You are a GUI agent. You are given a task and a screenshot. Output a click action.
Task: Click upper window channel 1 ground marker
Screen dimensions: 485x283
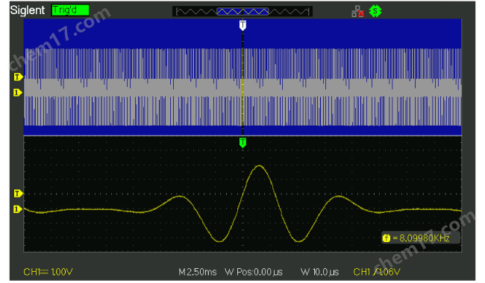(18, 92)
